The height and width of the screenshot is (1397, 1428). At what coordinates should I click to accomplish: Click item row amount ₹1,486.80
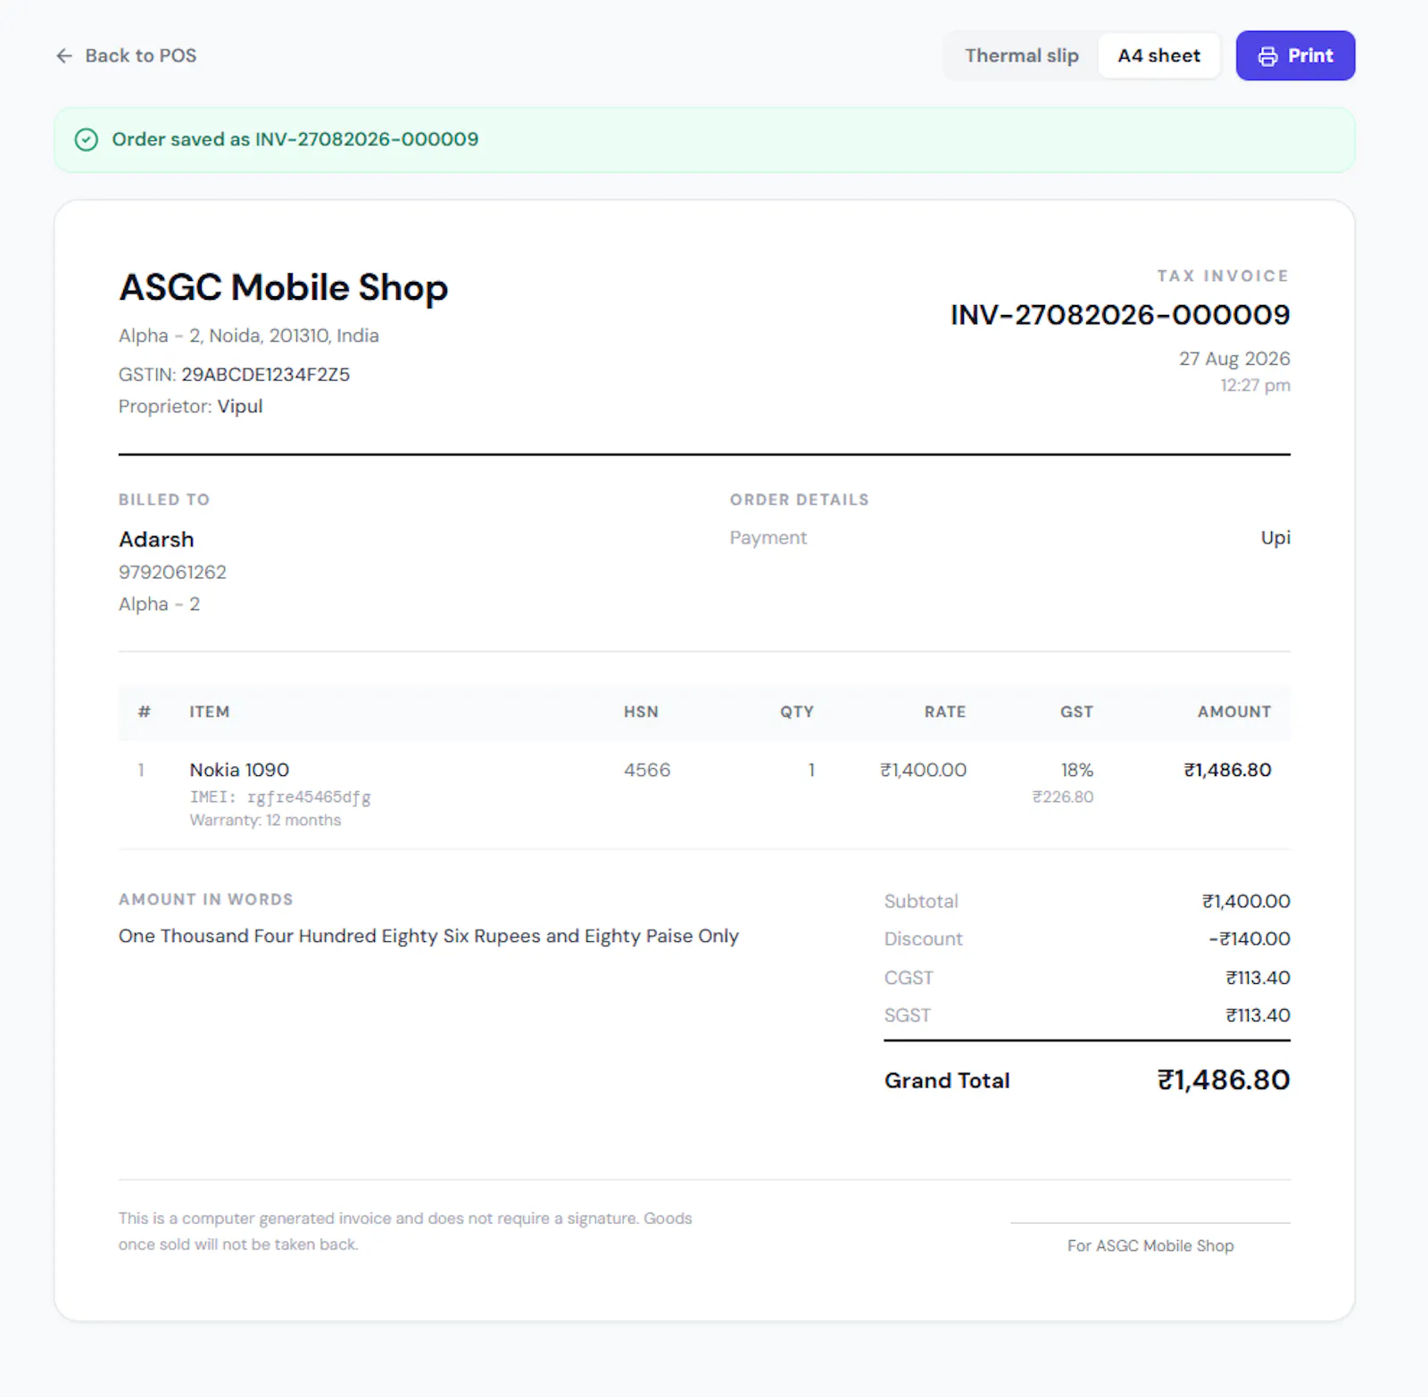tap(1227, 770)
